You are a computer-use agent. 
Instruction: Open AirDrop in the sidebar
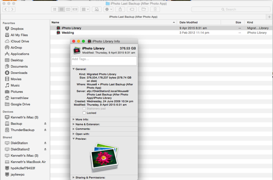pyautogui.click(x=16, y=48)
